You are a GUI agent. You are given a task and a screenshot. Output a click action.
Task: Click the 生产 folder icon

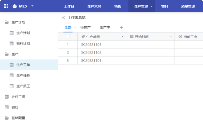(x=7, y=54)
